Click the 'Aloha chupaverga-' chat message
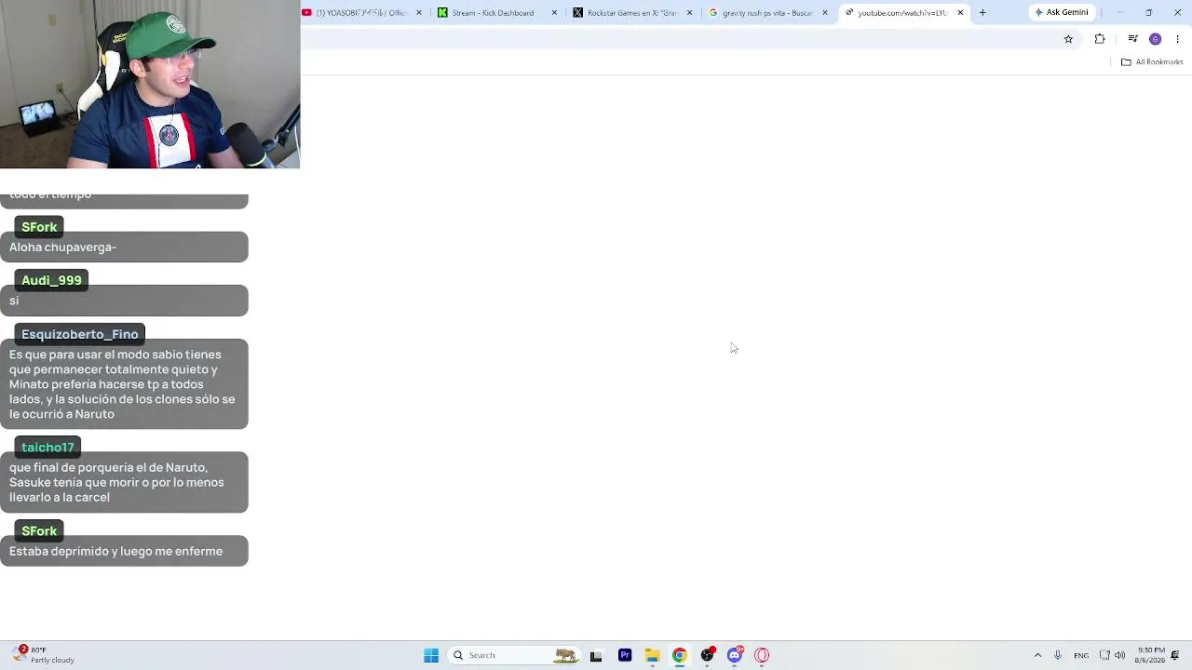This screenshot has height=670, width=1192. pyautogui.click(x=124, y=248)
